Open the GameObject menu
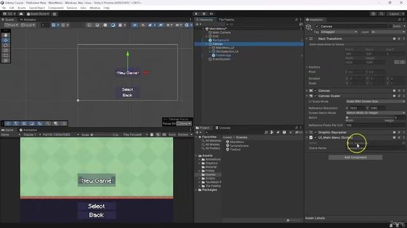407x228 pixels. [37, 8]
